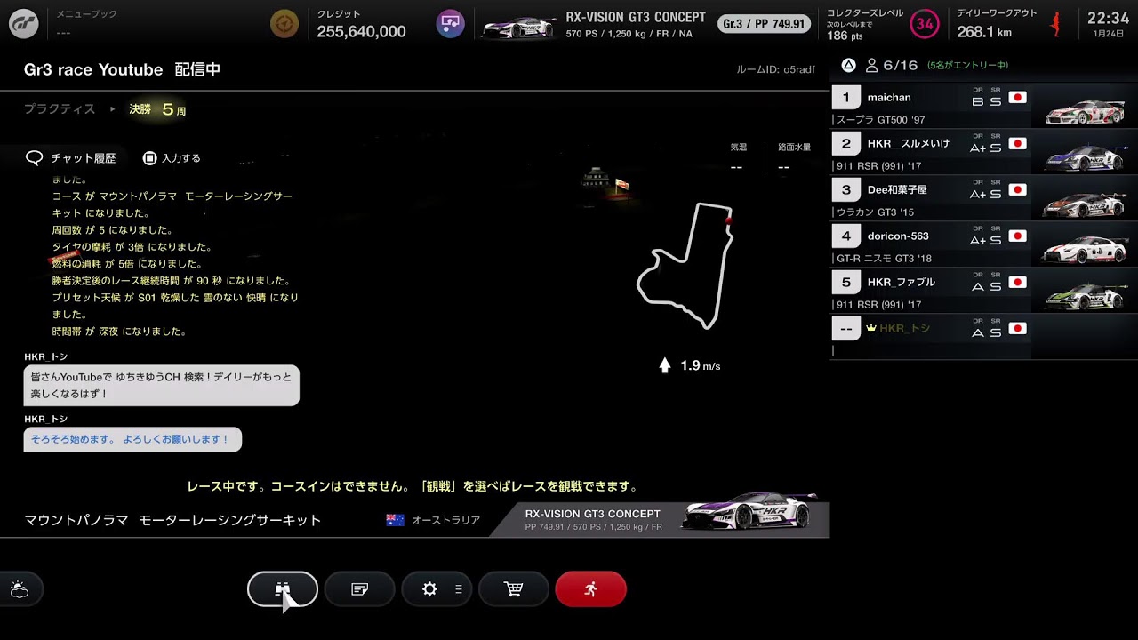Click the spectate binoculars button
This screenshot has height=640, width=1138.
(x=283, y=589)
